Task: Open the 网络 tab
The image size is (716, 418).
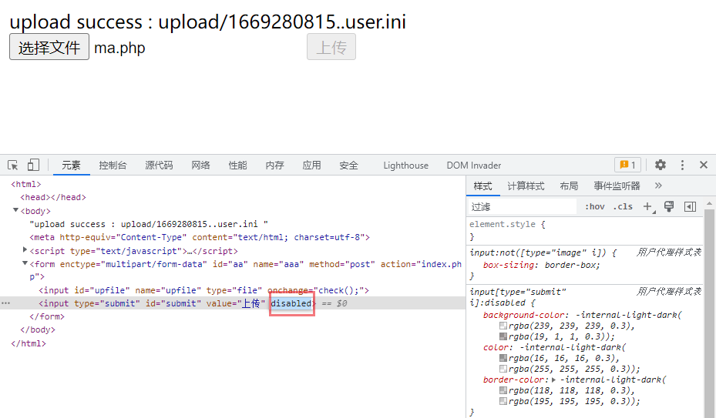Action: click(200, 166)
